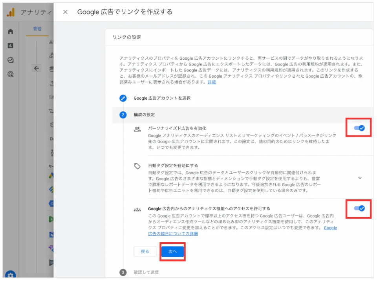
Task: Click the tag icon beside auto-tagging
Action: 137,166
